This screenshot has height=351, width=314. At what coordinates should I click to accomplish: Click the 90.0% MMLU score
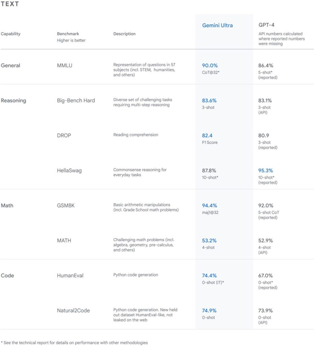pyautogui.click(x=210, y=65)
